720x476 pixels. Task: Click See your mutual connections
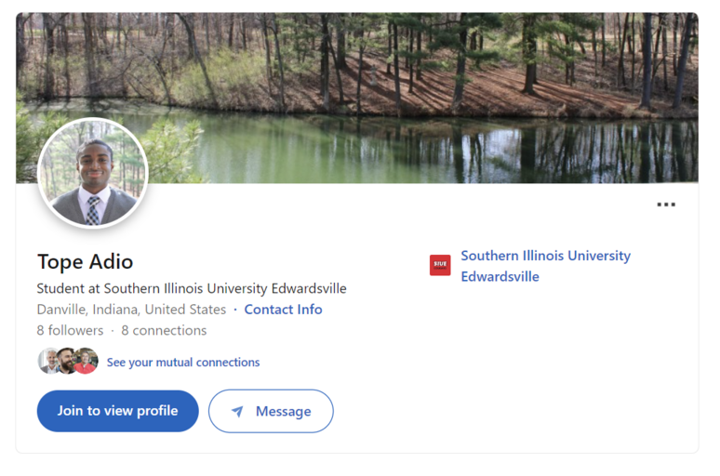coord(183,363)
